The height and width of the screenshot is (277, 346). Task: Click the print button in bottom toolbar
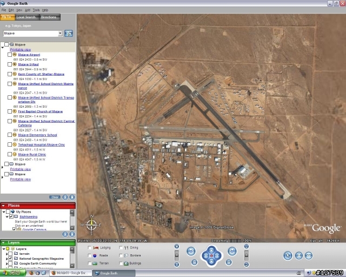(x=299, y=255)
